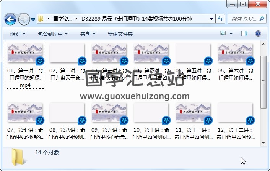Select video 06、第六讲 thumbnail

236,54
